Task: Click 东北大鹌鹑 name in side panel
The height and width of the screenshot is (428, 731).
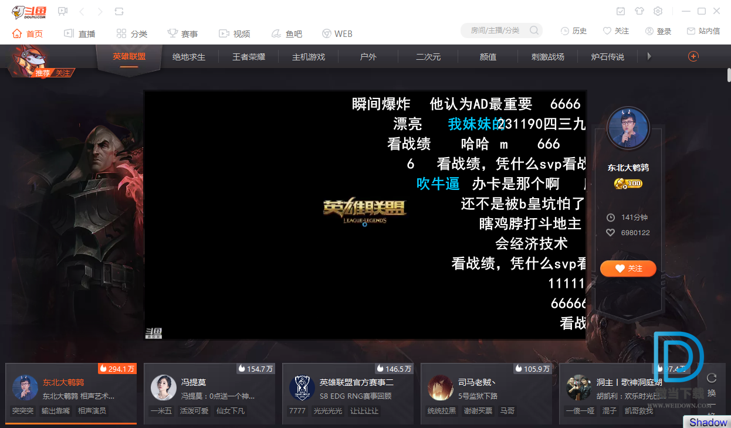Action: click(628, 168)
